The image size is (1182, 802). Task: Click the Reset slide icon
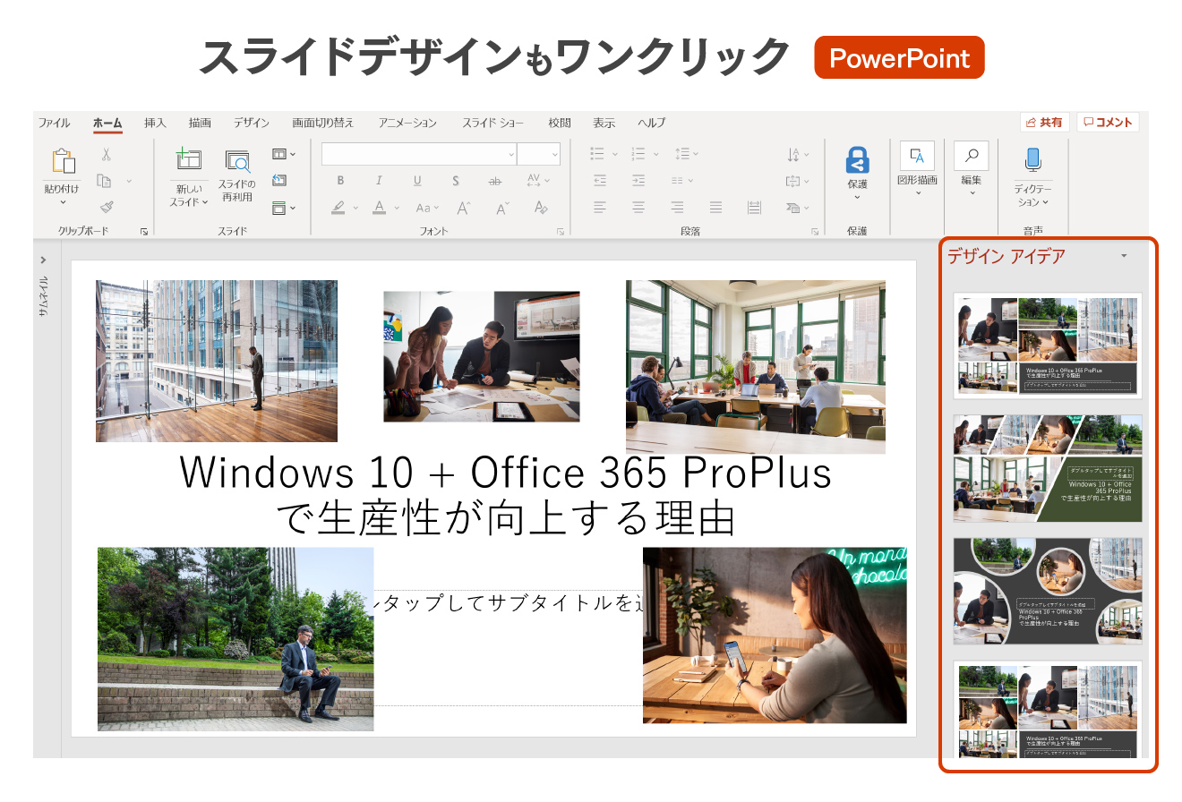click(x=279, y=181)
